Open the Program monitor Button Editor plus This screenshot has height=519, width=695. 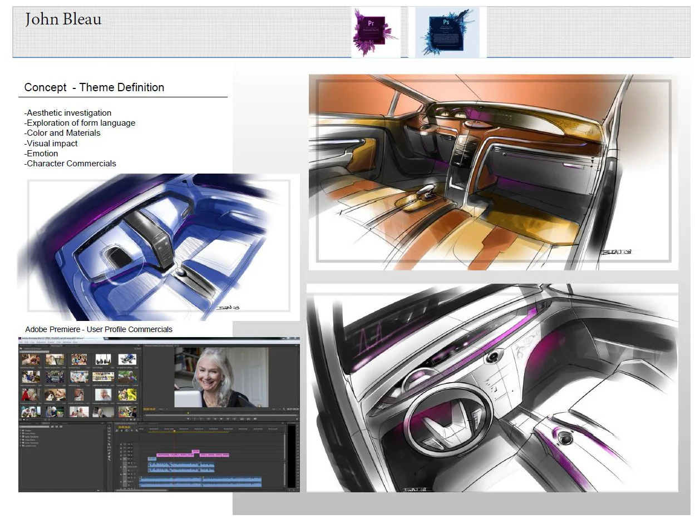297,419
